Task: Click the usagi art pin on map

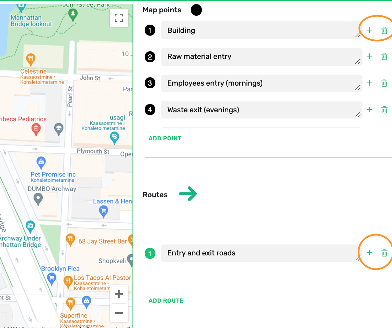Action: pos(115,138)
